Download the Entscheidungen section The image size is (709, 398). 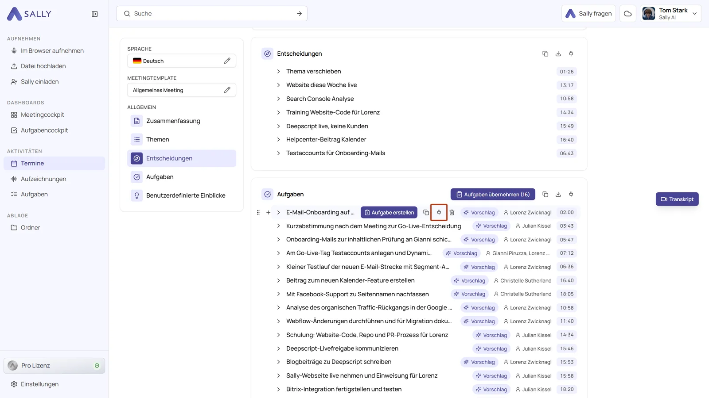click(x=558, y=54)
